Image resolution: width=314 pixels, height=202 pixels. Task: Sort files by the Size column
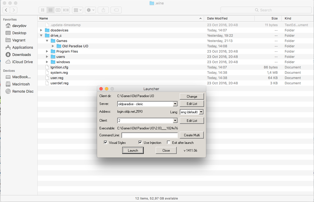(274, 18)
